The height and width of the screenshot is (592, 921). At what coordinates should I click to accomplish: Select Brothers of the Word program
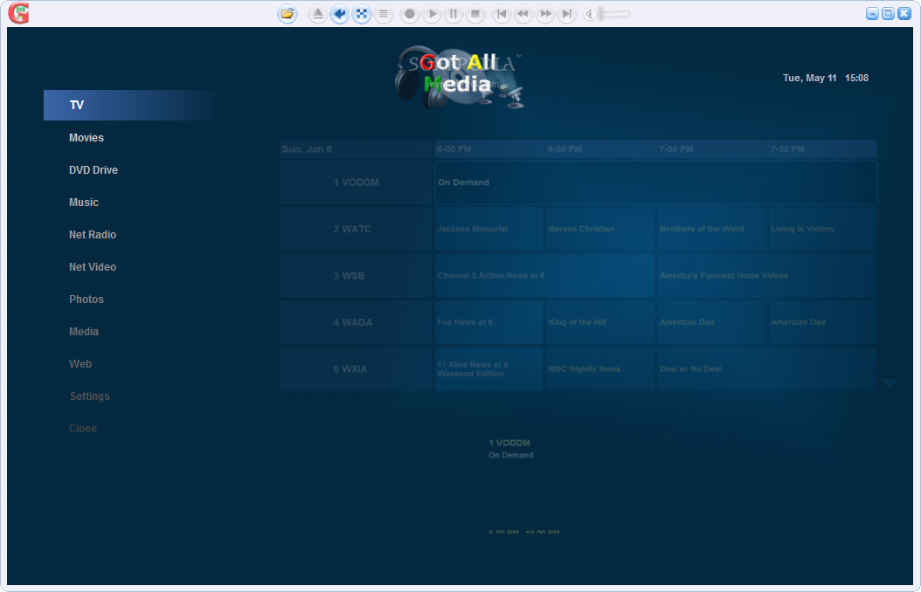pos(711,229)
